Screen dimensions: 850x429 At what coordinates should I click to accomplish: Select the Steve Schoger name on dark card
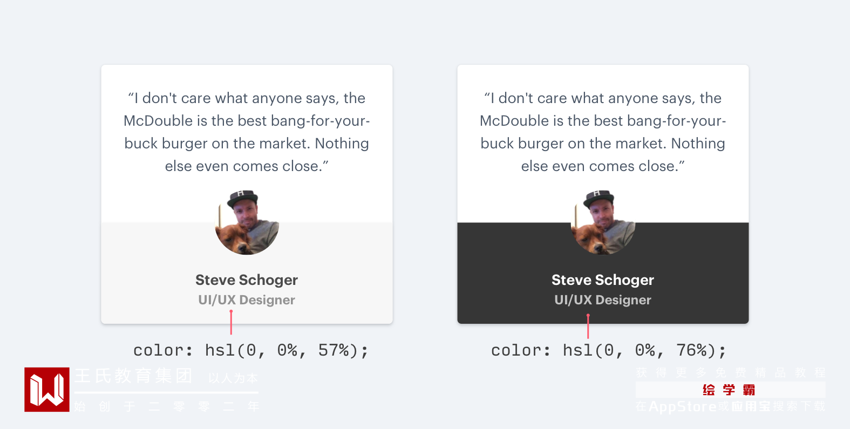[x=603, y=280]
